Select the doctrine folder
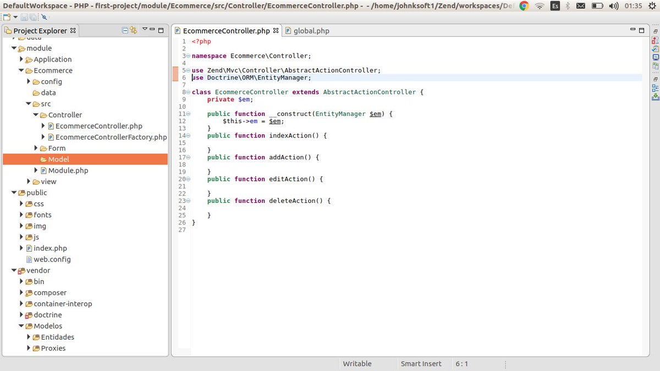The width and height of the screenshot is (660, 371). [x=48, y=315]
